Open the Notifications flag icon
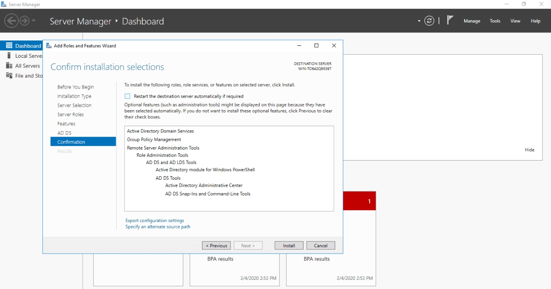This screenshot has width=551, height=289. pos(450,20)
